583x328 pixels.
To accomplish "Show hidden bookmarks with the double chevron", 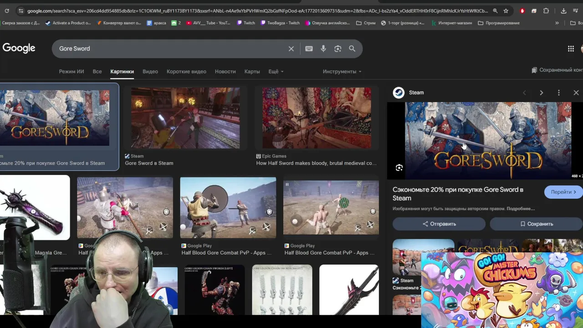I will point(557,23).
